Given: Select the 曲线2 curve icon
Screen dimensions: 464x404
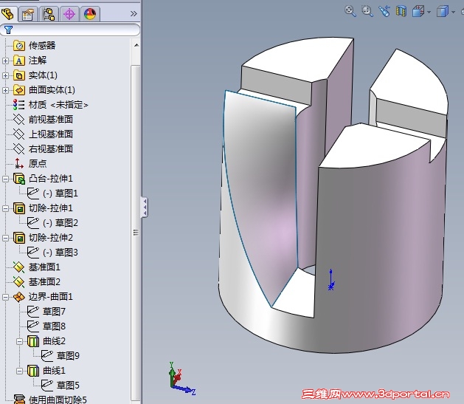Looking at the screenshot, I should coord(33,341).
